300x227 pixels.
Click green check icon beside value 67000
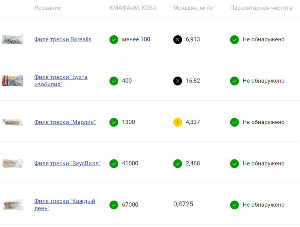(114, 205)
